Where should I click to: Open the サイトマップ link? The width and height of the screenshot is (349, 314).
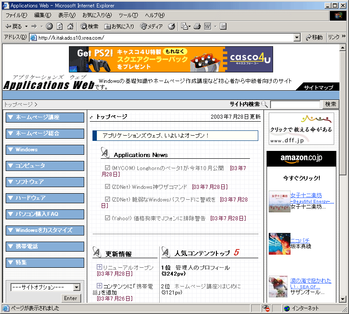pos(318,87)
